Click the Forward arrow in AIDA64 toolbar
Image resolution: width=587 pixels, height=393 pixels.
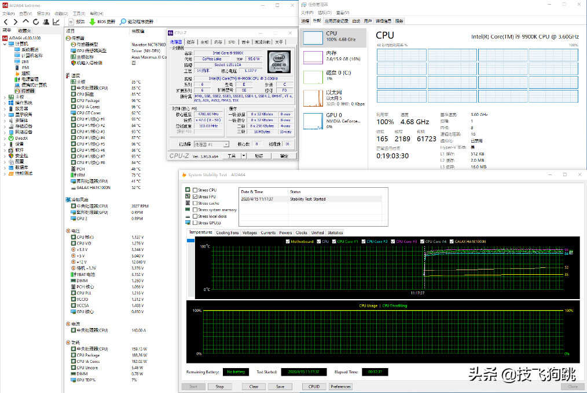click(16, 22)
